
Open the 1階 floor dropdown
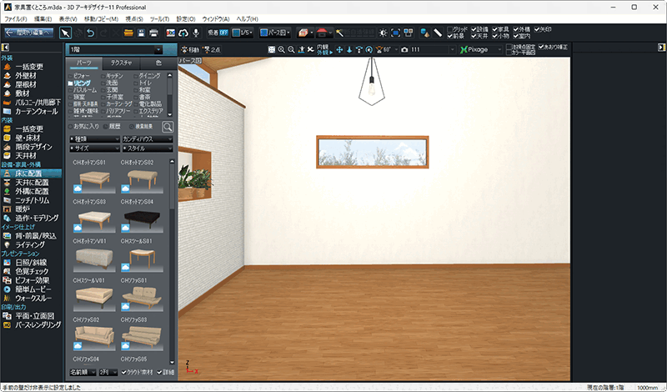pyautogui.click(x=121, y=50)
